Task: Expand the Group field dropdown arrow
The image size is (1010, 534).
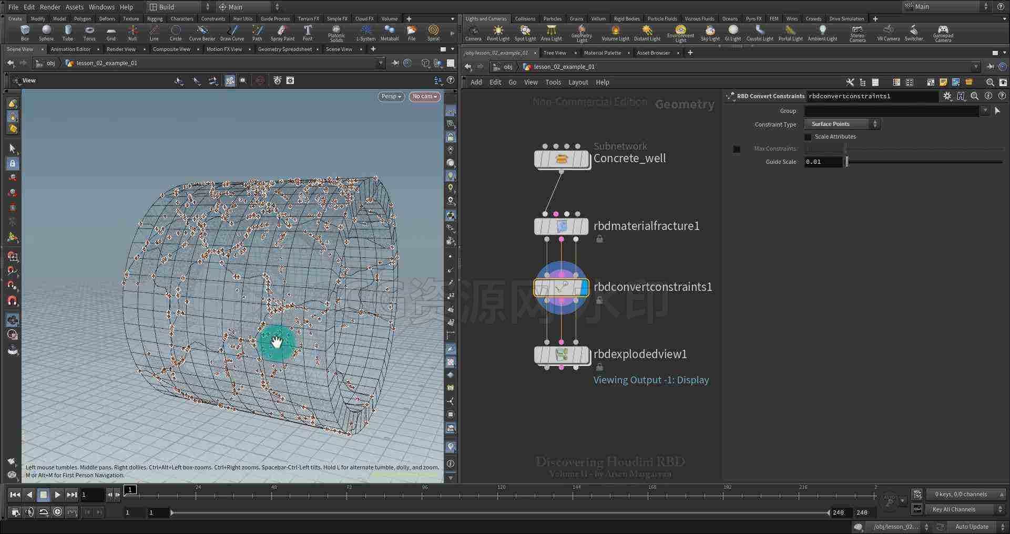Action: tap(985, 111)
